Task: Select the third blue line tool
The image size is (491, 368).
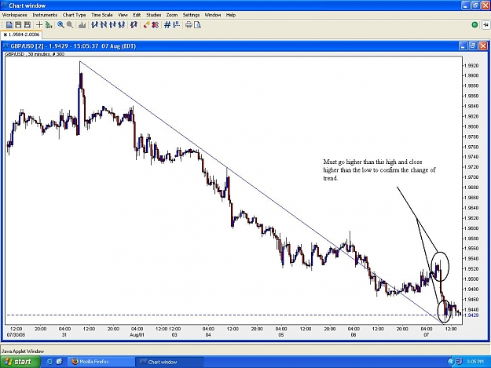Action: click(x=112, y=25)
